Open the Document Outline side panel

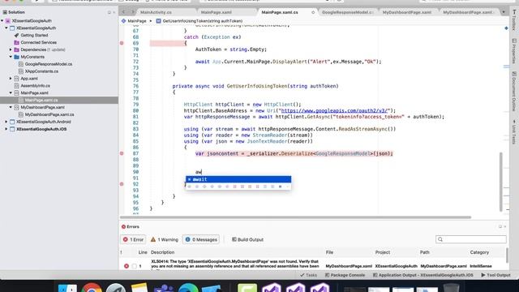click(x=514, y=91)
